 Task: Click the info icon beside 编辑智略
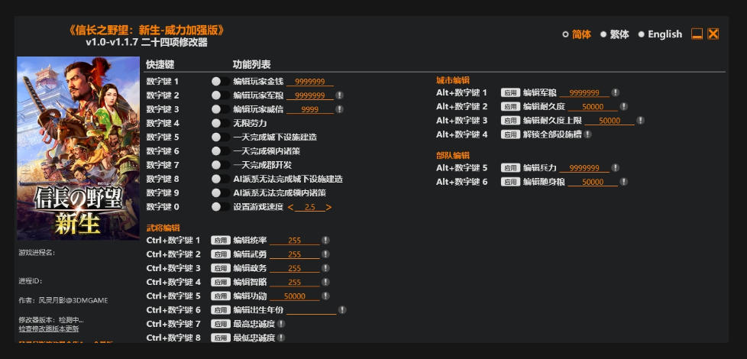point(325,282)
